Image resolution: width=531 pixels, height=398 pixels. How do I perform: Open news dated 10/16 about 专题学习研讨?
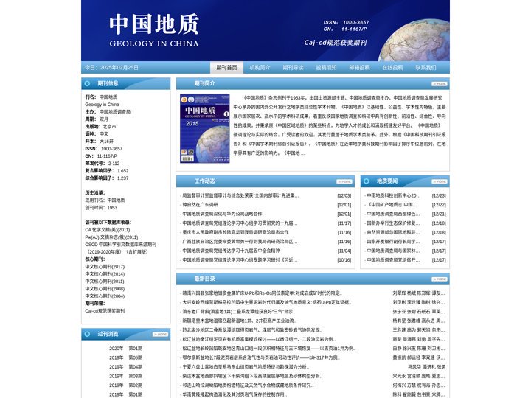coord(240,260)
